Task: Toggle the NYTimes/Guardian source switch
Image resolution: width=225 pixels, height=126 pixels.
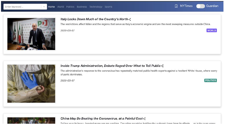Action: [200, 6]
